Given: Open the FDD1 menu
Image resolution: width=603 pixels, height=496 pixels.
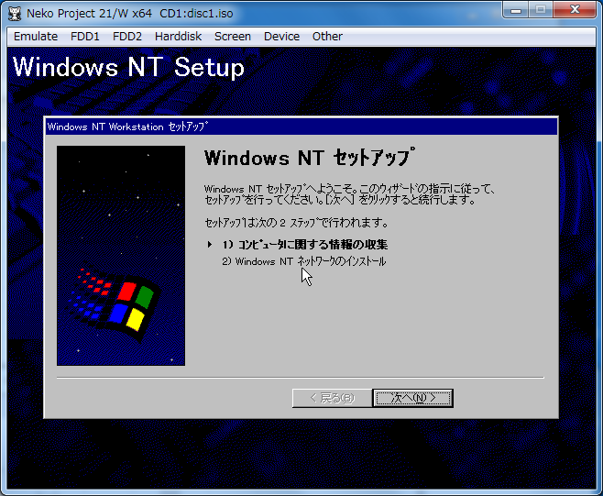Looking at the screenshot, I should pyautogui.click(x=85, y=37).
